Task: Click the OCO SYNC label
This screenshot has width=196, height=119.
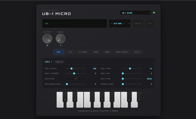Action: pos(50,79)
